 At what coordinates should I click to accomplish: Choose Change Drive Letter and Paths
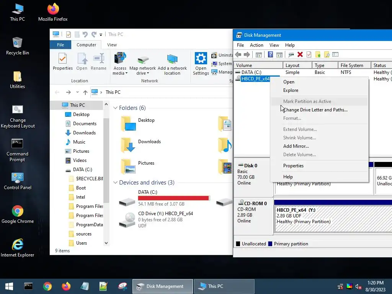[x=319, y=110]
